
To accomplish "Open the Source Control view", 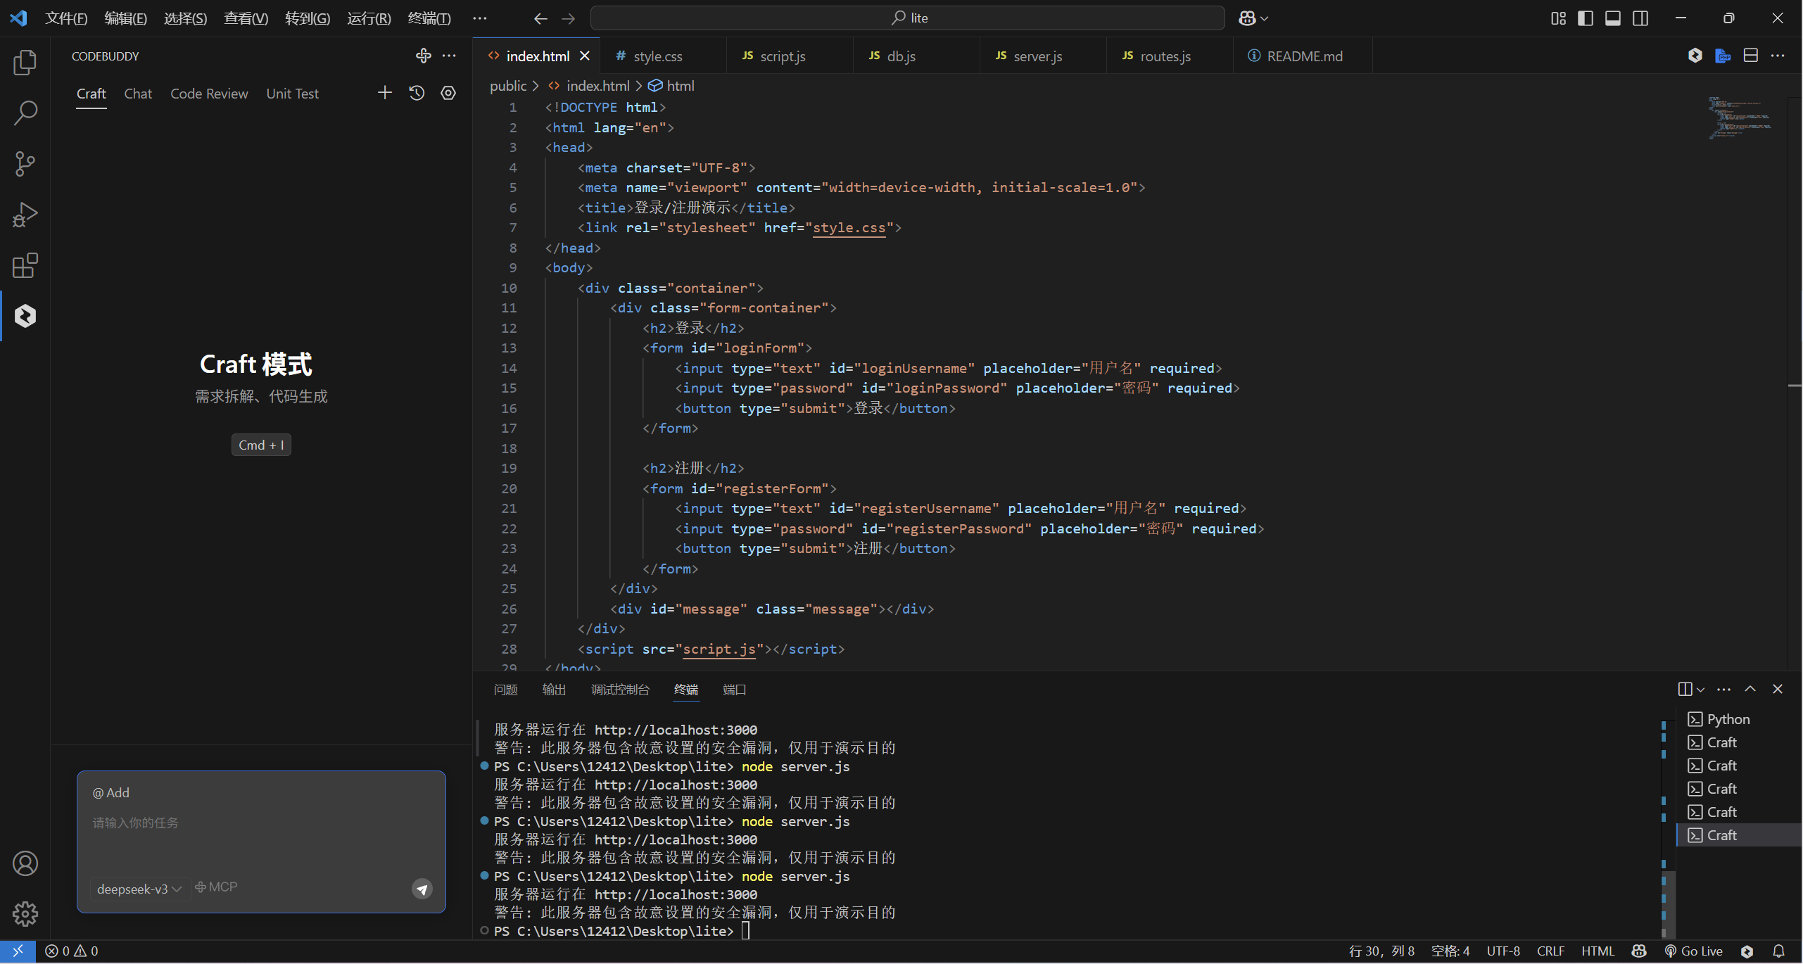I will tap(25, 163).
